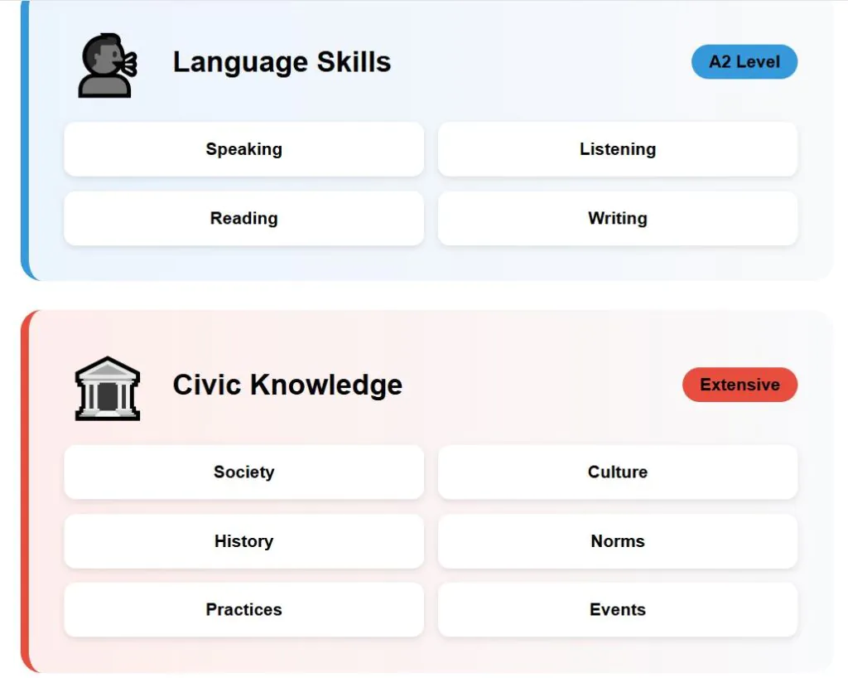Select the A2 Level badge

coord(744,62)
